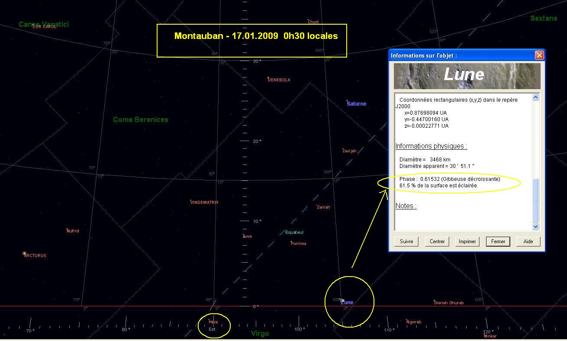Click the Moon icon near the horizon
Image resolution: width=567 pixels, height=341 pixels.
click(x=342, y=300)
